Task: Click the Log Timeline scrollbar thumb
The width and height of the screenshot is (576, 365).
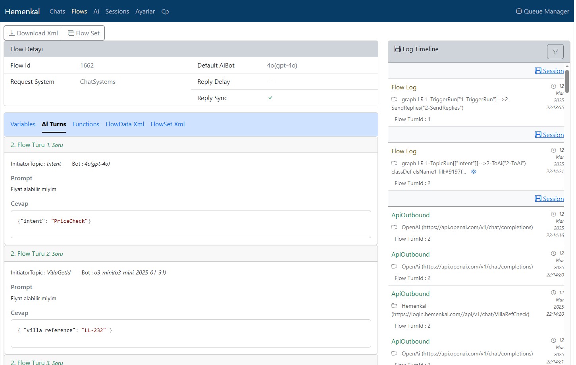Action: [x=567, y=81]
